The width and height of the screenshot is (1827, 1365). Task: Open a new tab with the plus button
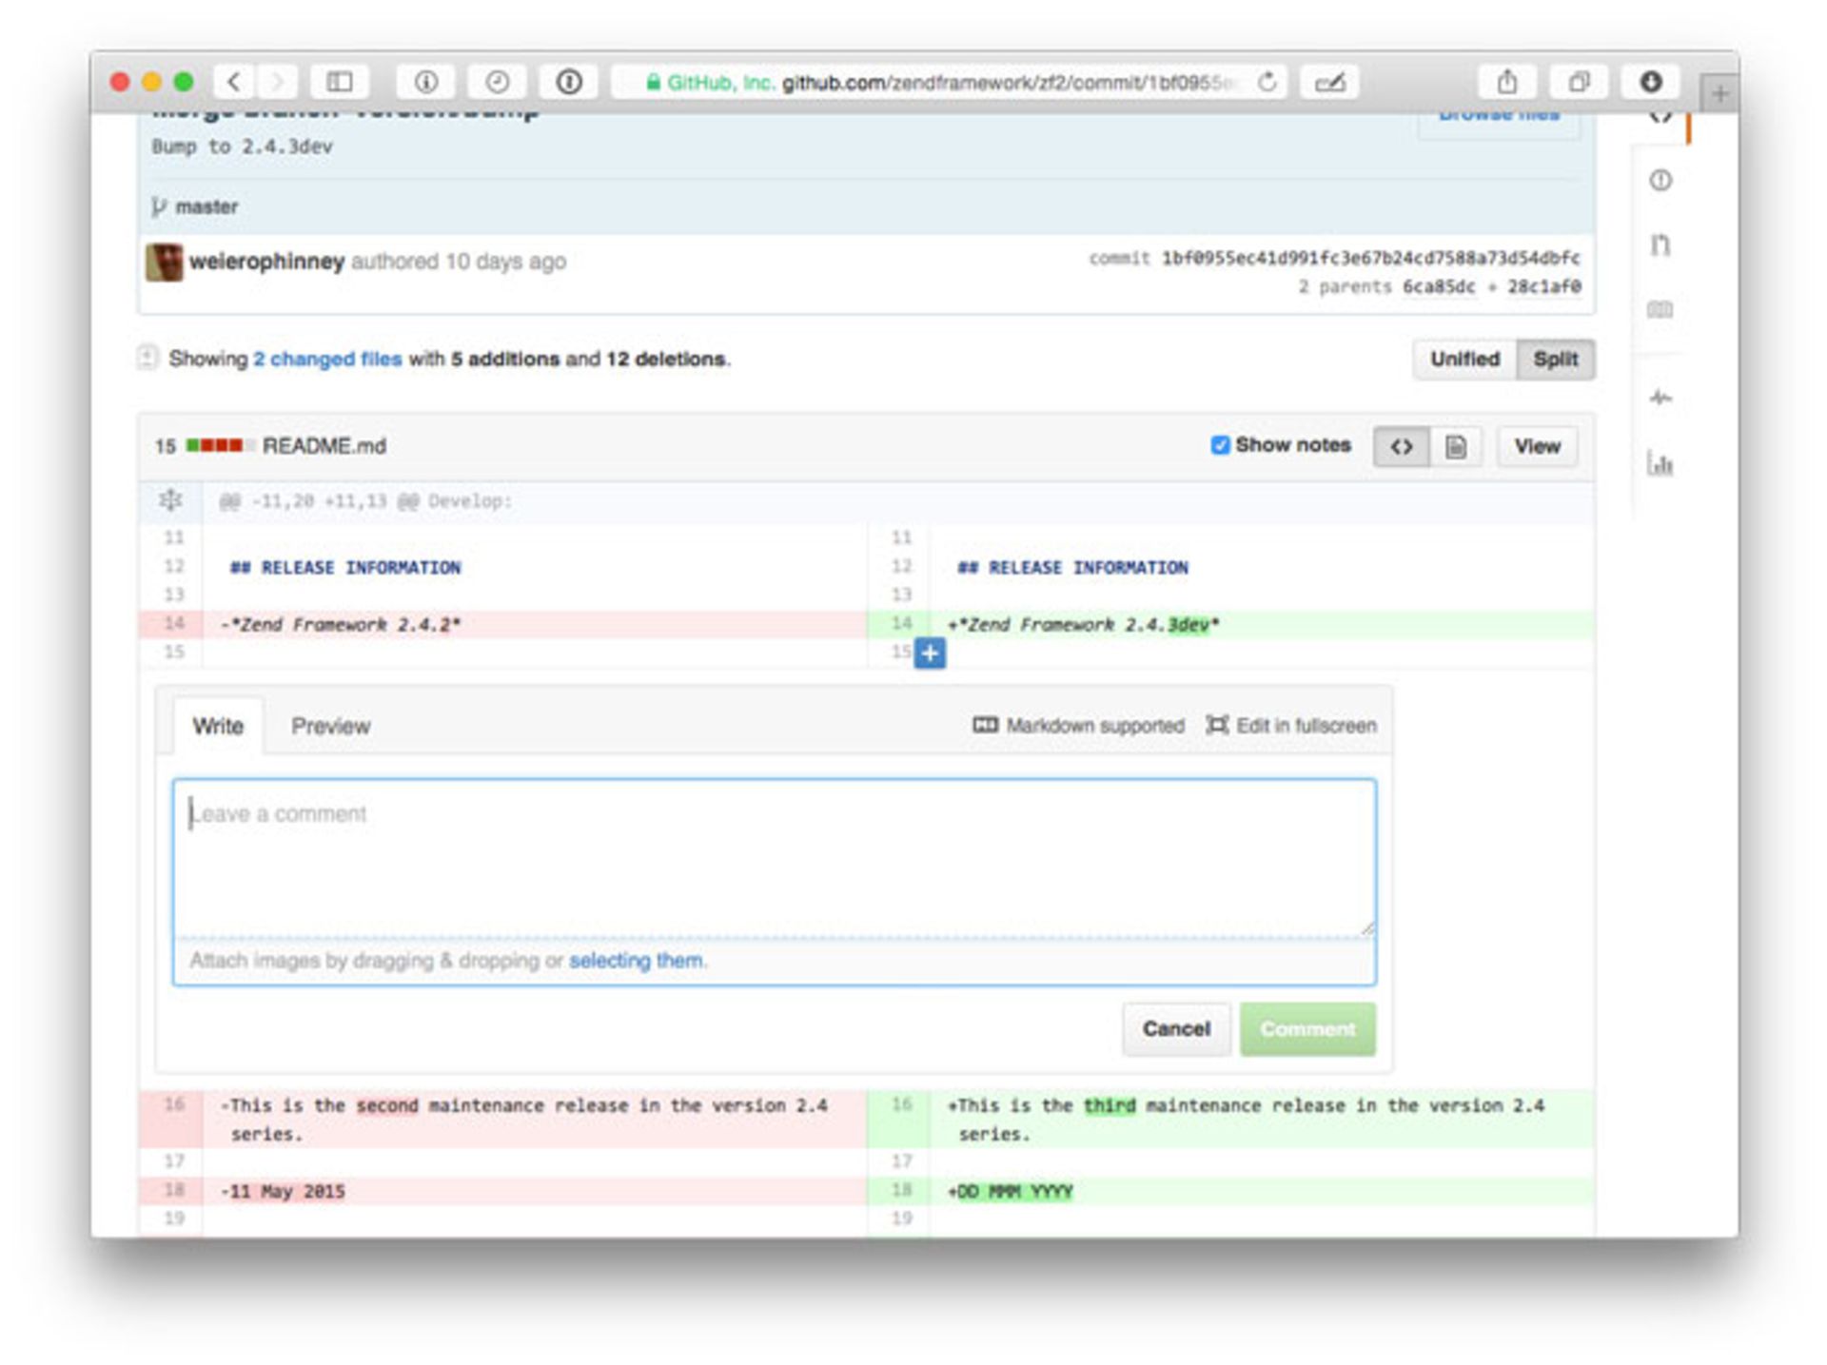point(1719,93)
